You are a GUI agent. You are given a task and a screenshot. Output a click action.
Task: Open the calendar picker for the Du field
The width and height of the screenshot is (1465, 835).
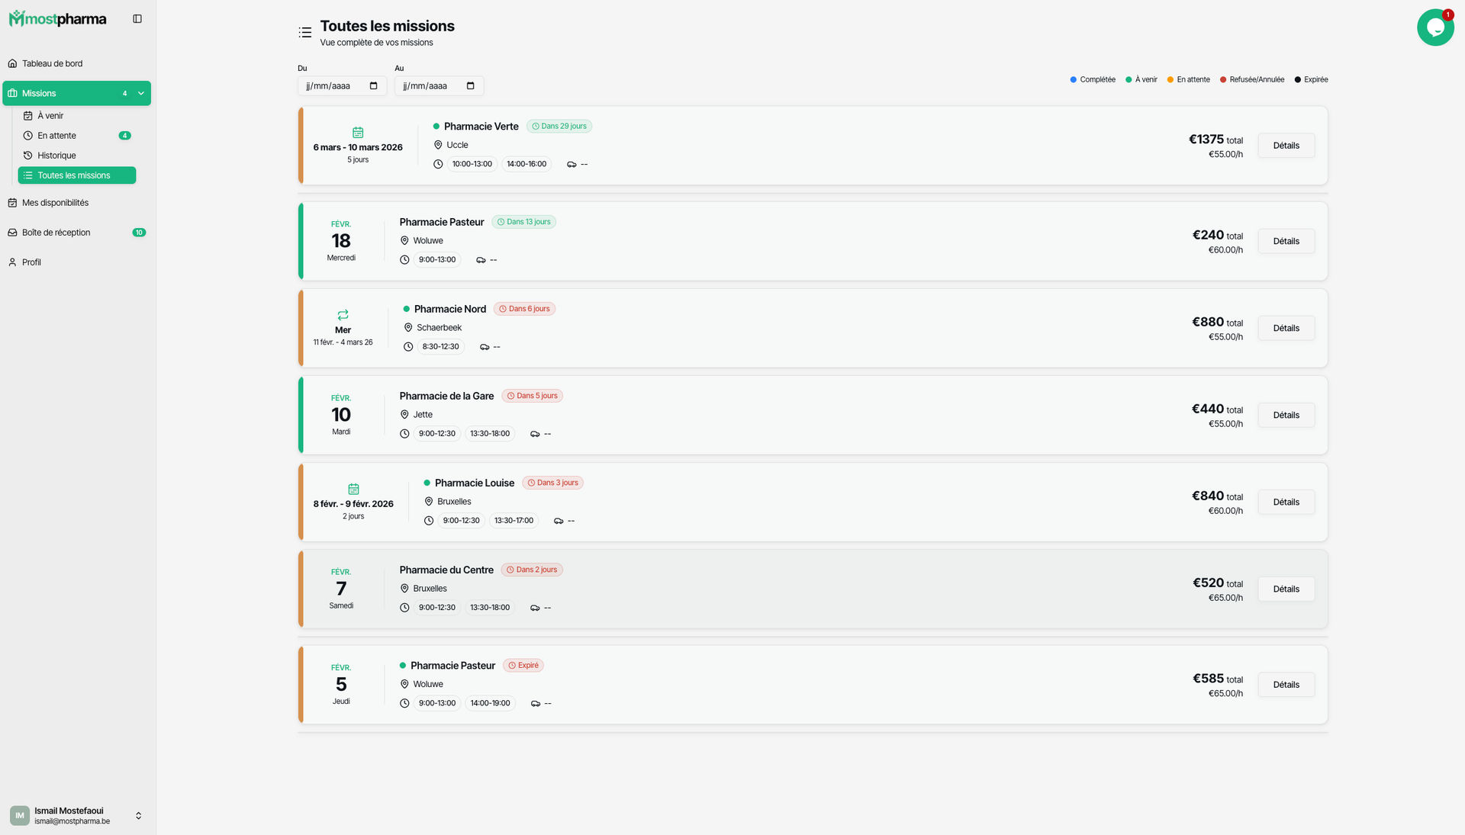click(374, 86)
